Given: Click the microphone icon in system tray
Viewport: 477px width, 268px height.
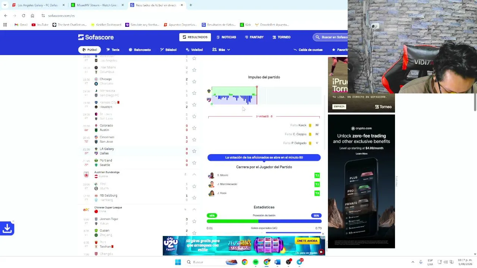Looking at the screenshot, I should coord(421,262).
